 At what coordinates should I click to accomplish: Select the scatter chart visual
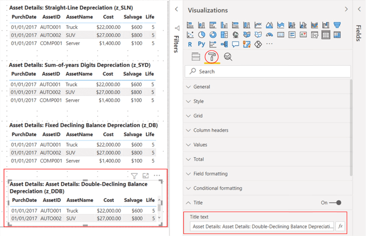tap(190, 35)
